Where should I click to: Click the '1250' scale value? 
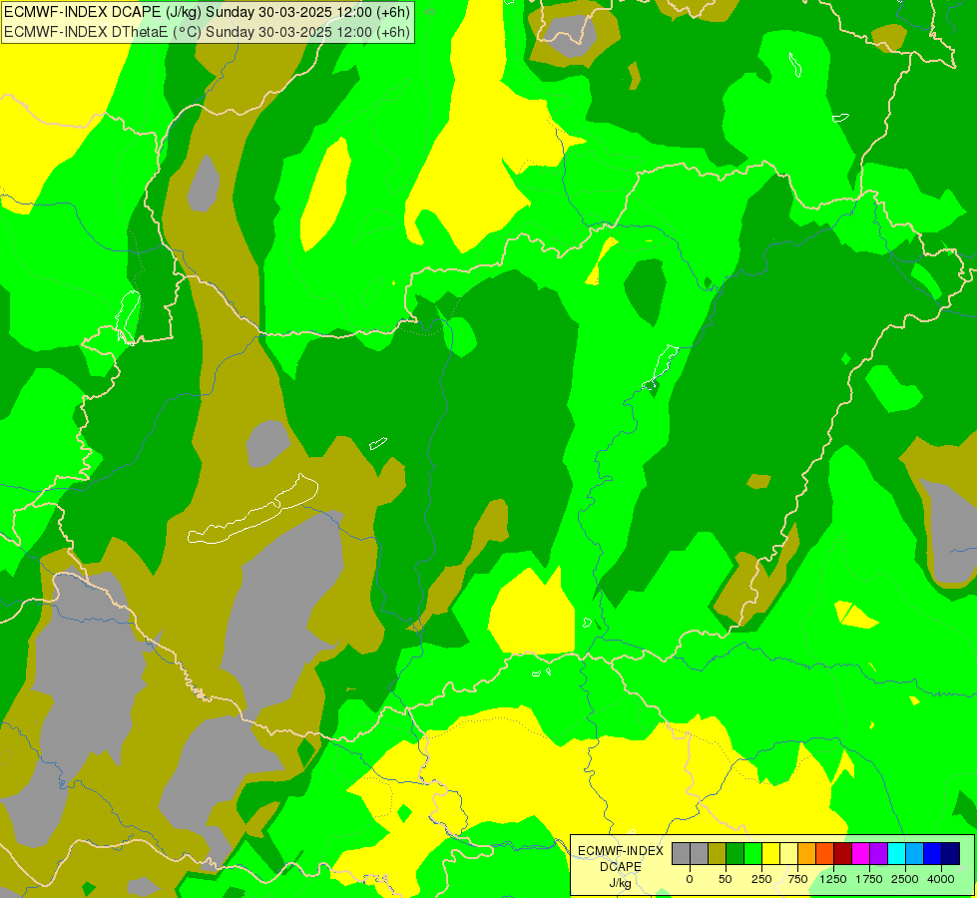point(833,879)
